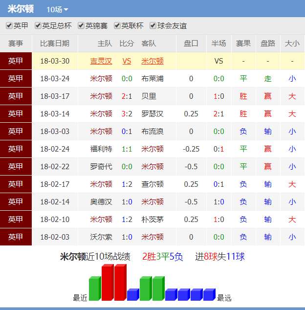
Task: Select the 罗瑟汉 team in the 18-03-14 row
Action: pos(152,114)
